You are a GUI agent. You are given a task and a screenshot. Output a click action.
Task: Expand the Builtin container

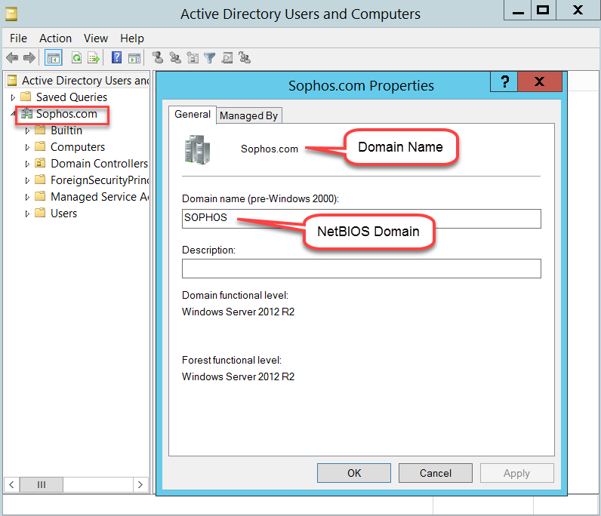(27, 131)
